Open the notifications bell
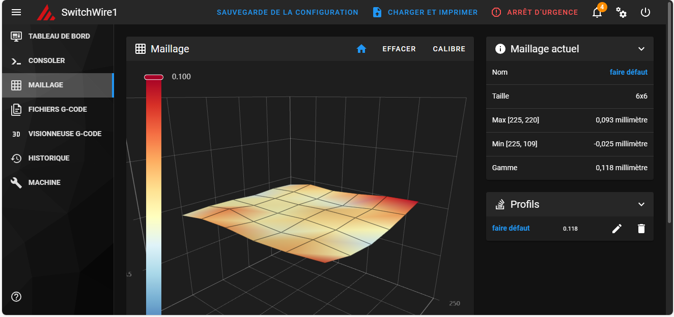 pos(597,13)
